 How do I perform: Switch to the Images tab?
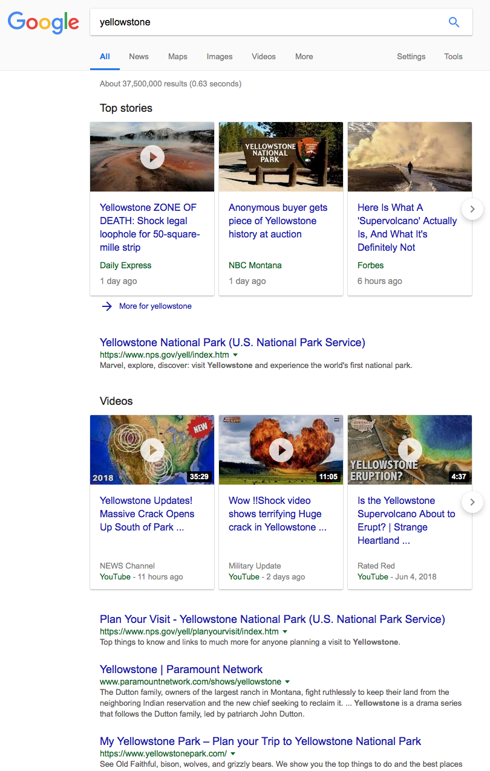[x=220, y=57]
